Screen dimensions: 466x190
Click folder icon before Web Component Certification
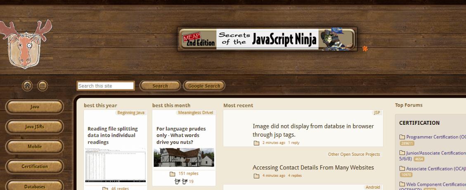point(402,184)
